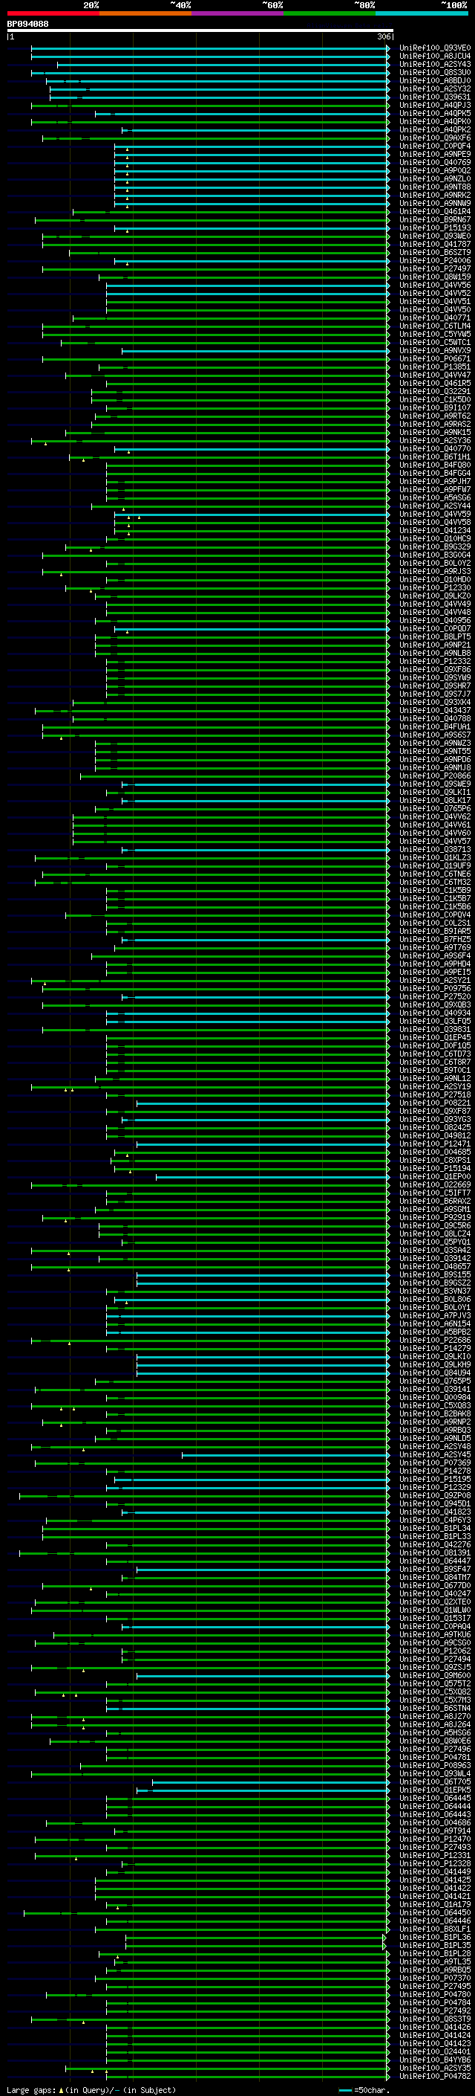475x2096 pixels.
Task: Select hit label UniRef100_A4QPJ3
Action: (x=435, y=105)
